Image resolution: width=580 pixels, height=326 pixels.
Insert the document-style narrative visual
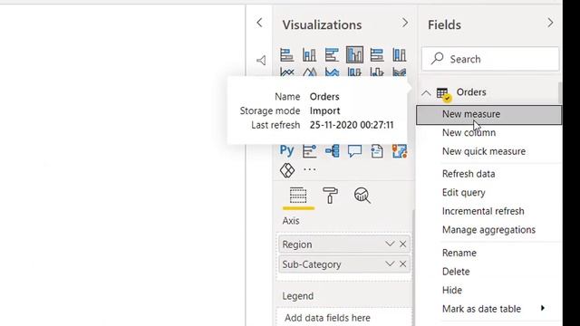(377, 151)
